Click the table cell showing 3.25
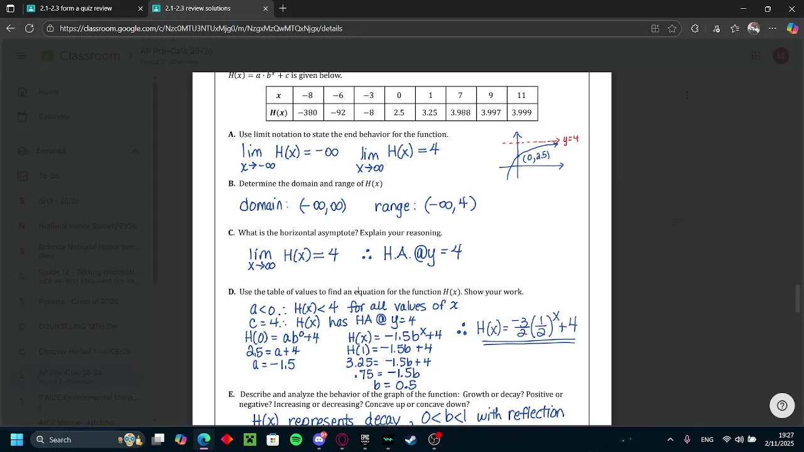Image resolution: width=804 pixels, height=452 pixels. [430, 112]
